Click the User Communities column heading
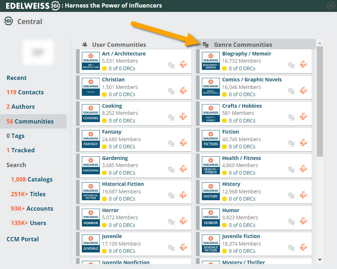The image size is (337, 269). [x=119, y=45]
